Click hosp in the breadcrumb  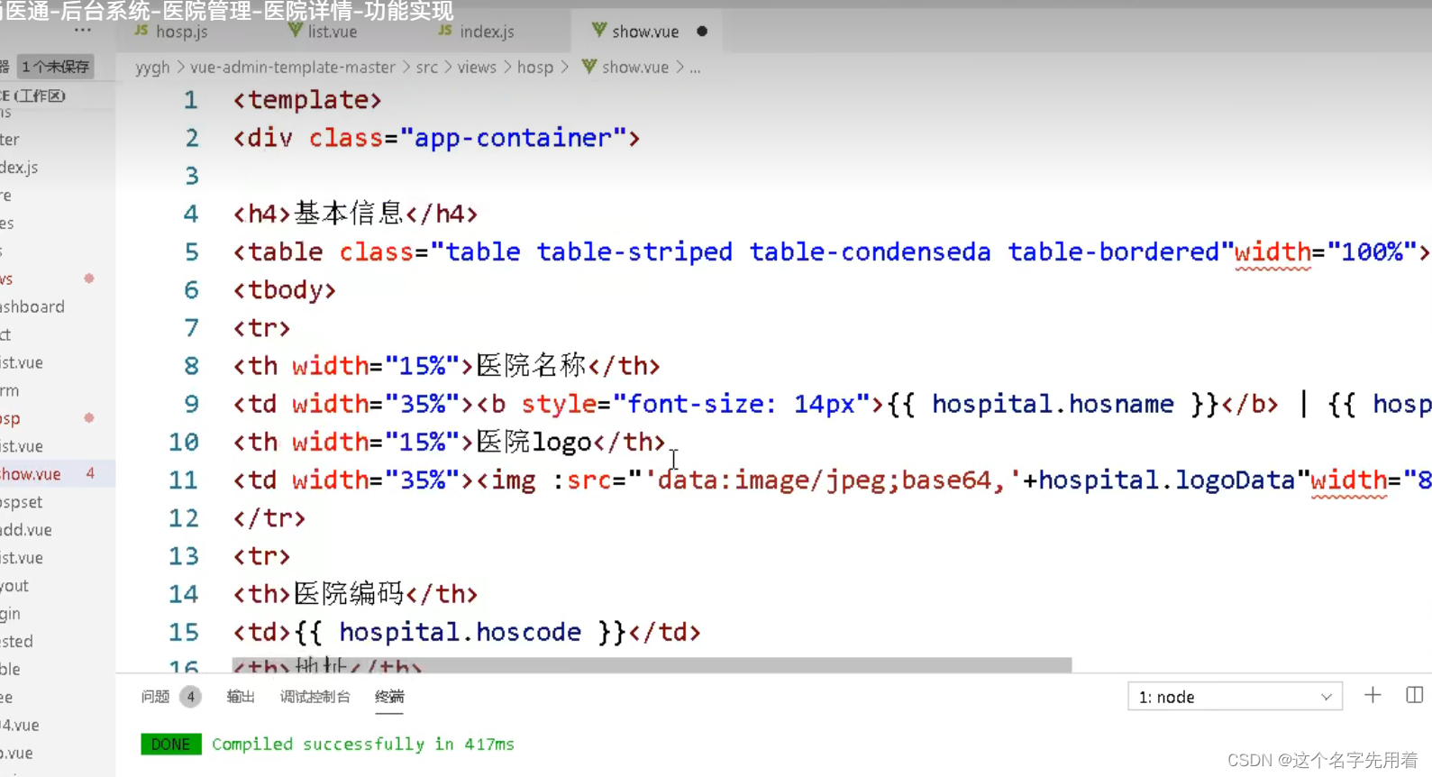click(x=535, y=68)
